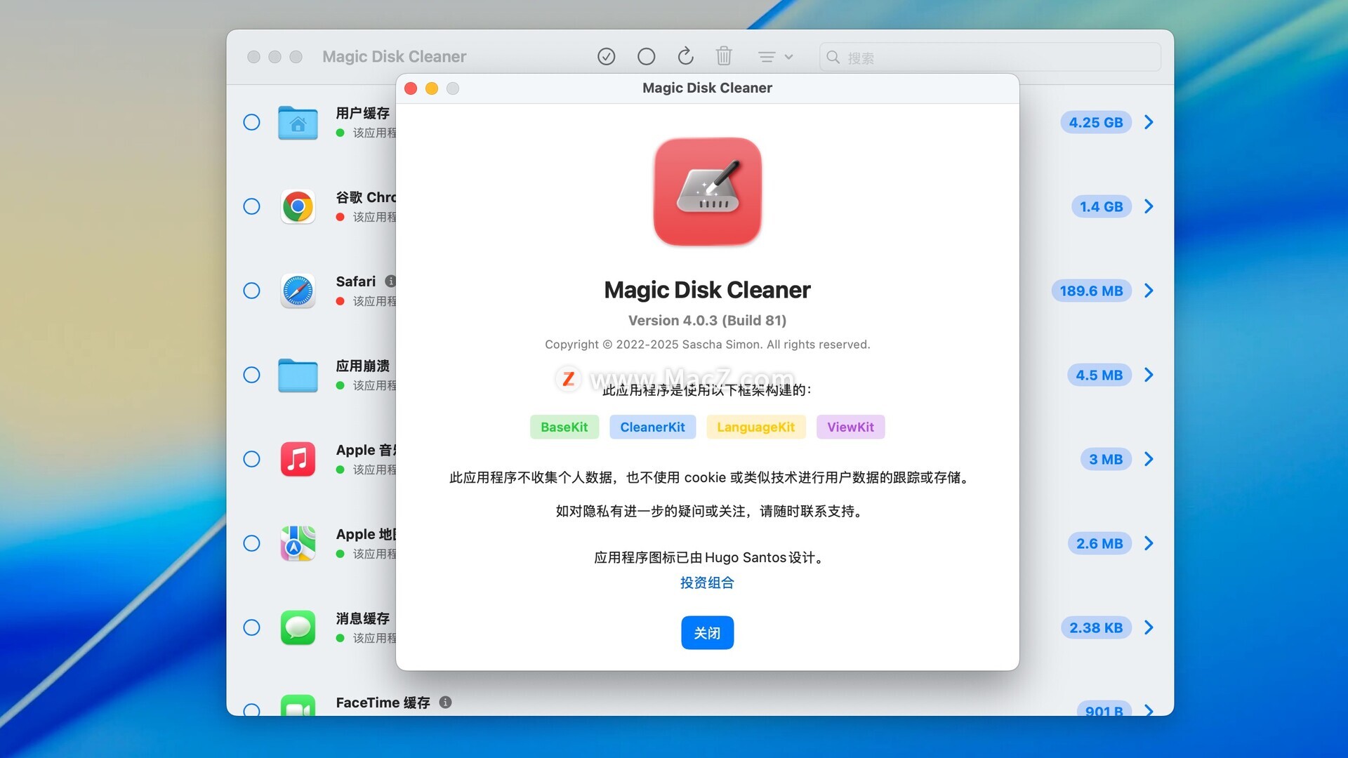The height and width of the screenshot is (758, 1348).
Task: Click the Google Chrome app icon
Action: pyautogui.click(x=298, y=206)
